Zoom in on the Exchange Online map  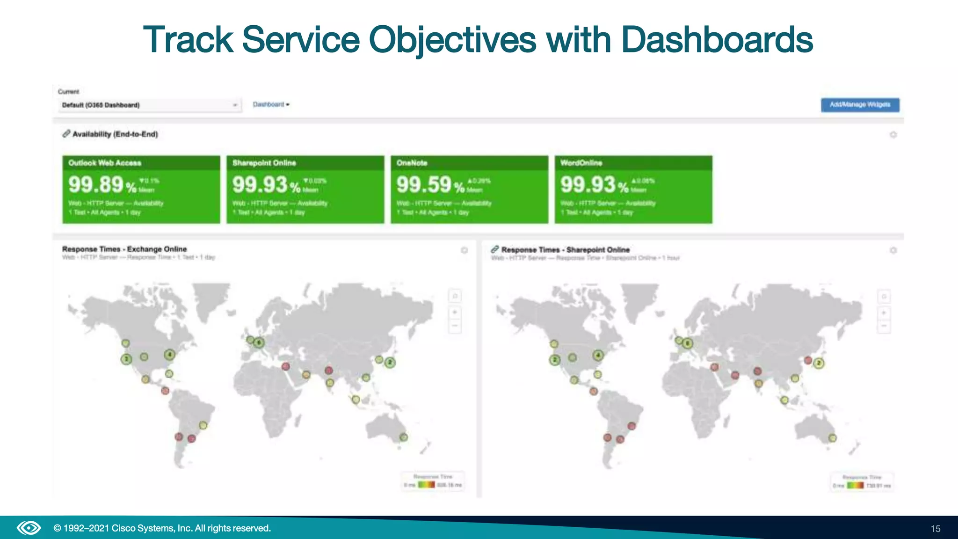point(455,313)
